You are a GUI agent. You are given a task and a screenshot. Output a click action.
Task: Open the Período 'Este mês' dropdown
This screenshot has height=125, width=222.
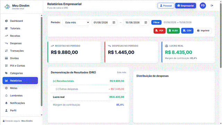tap(76, 23)
